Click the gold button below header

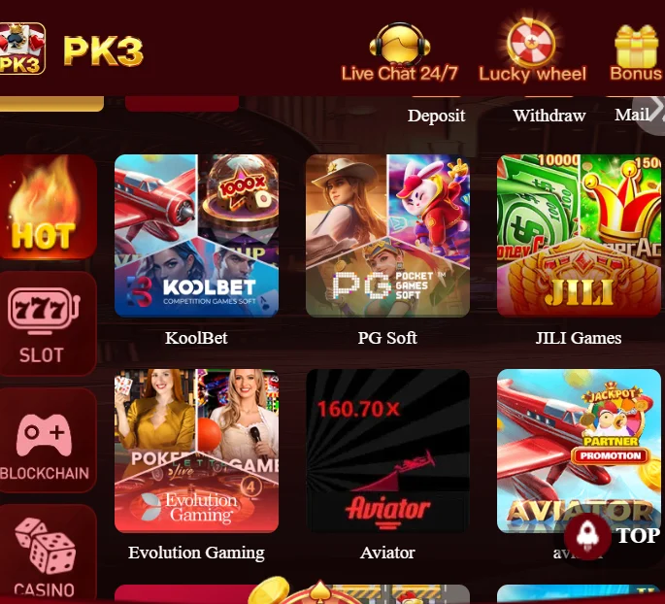[x=51, y=104]
